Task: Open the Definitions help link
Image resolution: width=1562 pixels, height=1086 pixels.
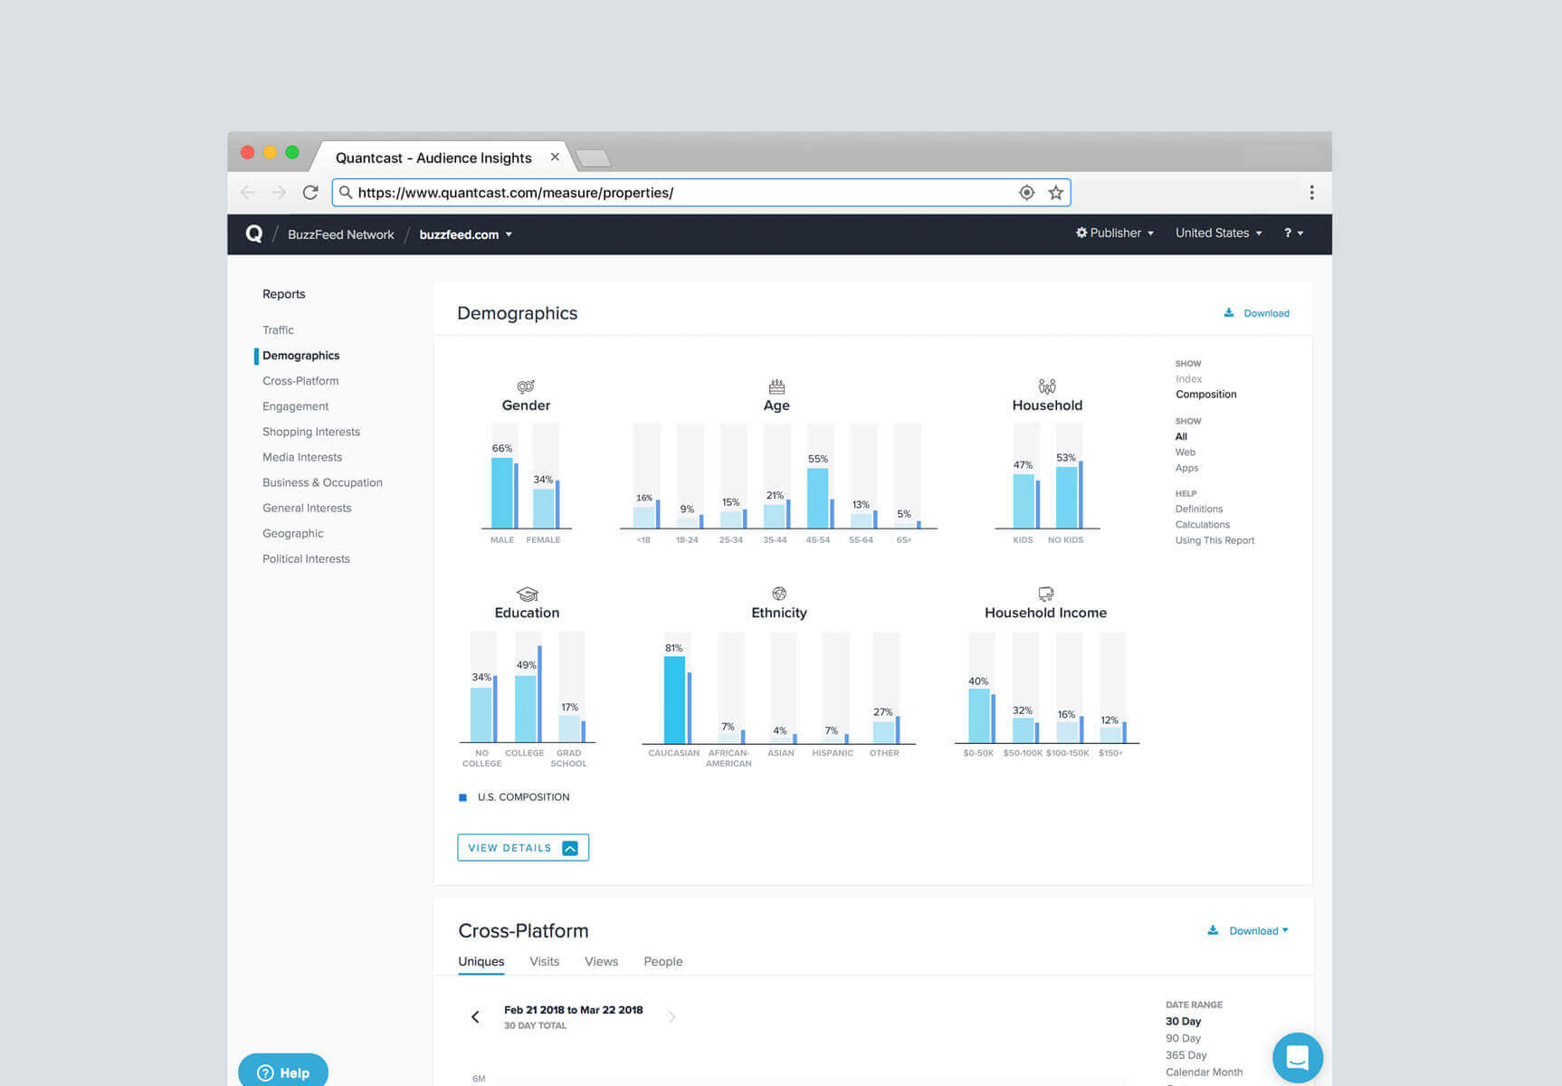Action: coord(1198,509)
